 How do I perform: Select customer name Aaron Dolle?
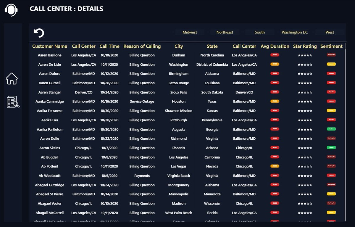click(50, 139)
